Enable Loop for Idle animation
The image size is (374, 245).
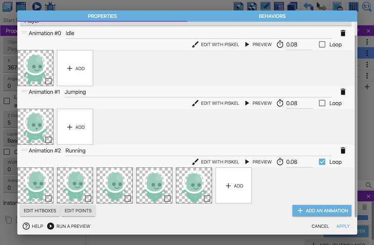[322, 45]
